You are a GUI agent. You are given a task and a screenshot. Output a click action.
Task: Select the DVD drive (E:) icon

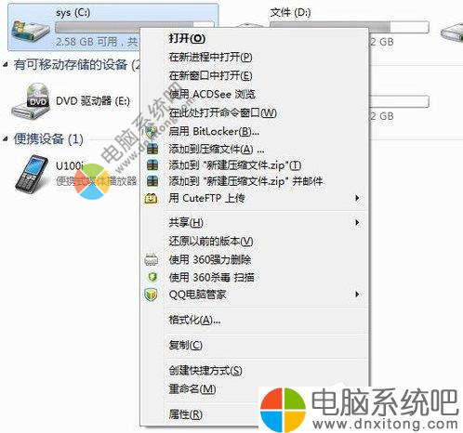31,101
